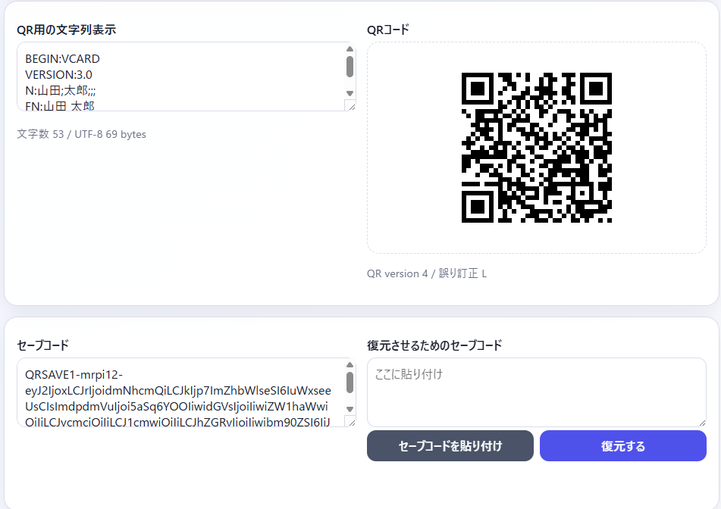Click the 復元する button

[x=622, y=445]
